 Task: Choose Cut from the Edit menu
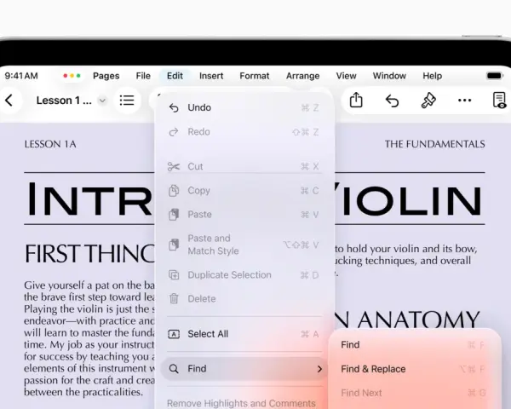click(x=244, y=166)
